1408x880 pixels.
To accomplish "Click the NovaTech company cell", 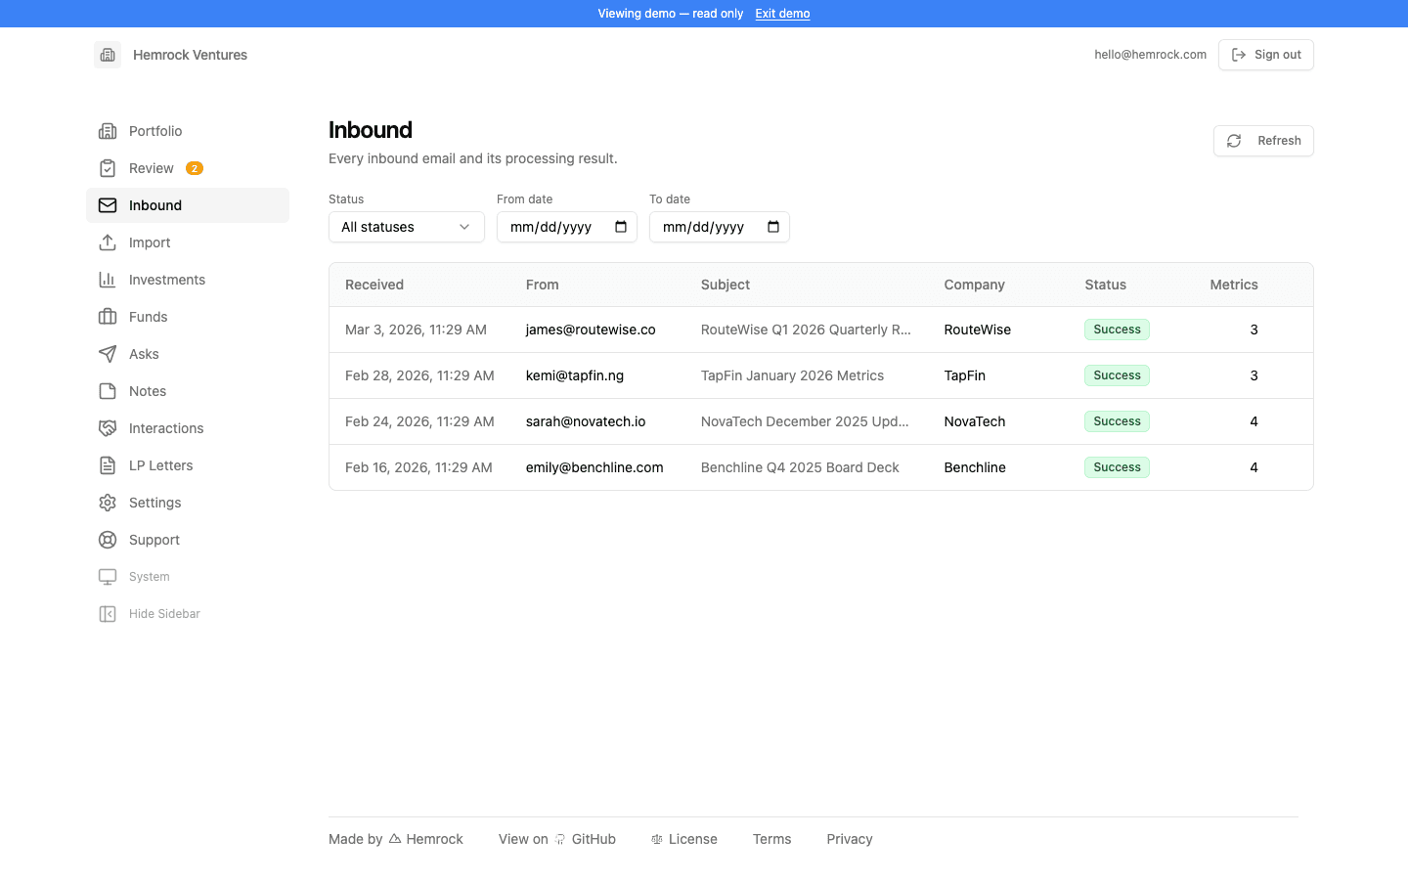I will tap(975, 421).
